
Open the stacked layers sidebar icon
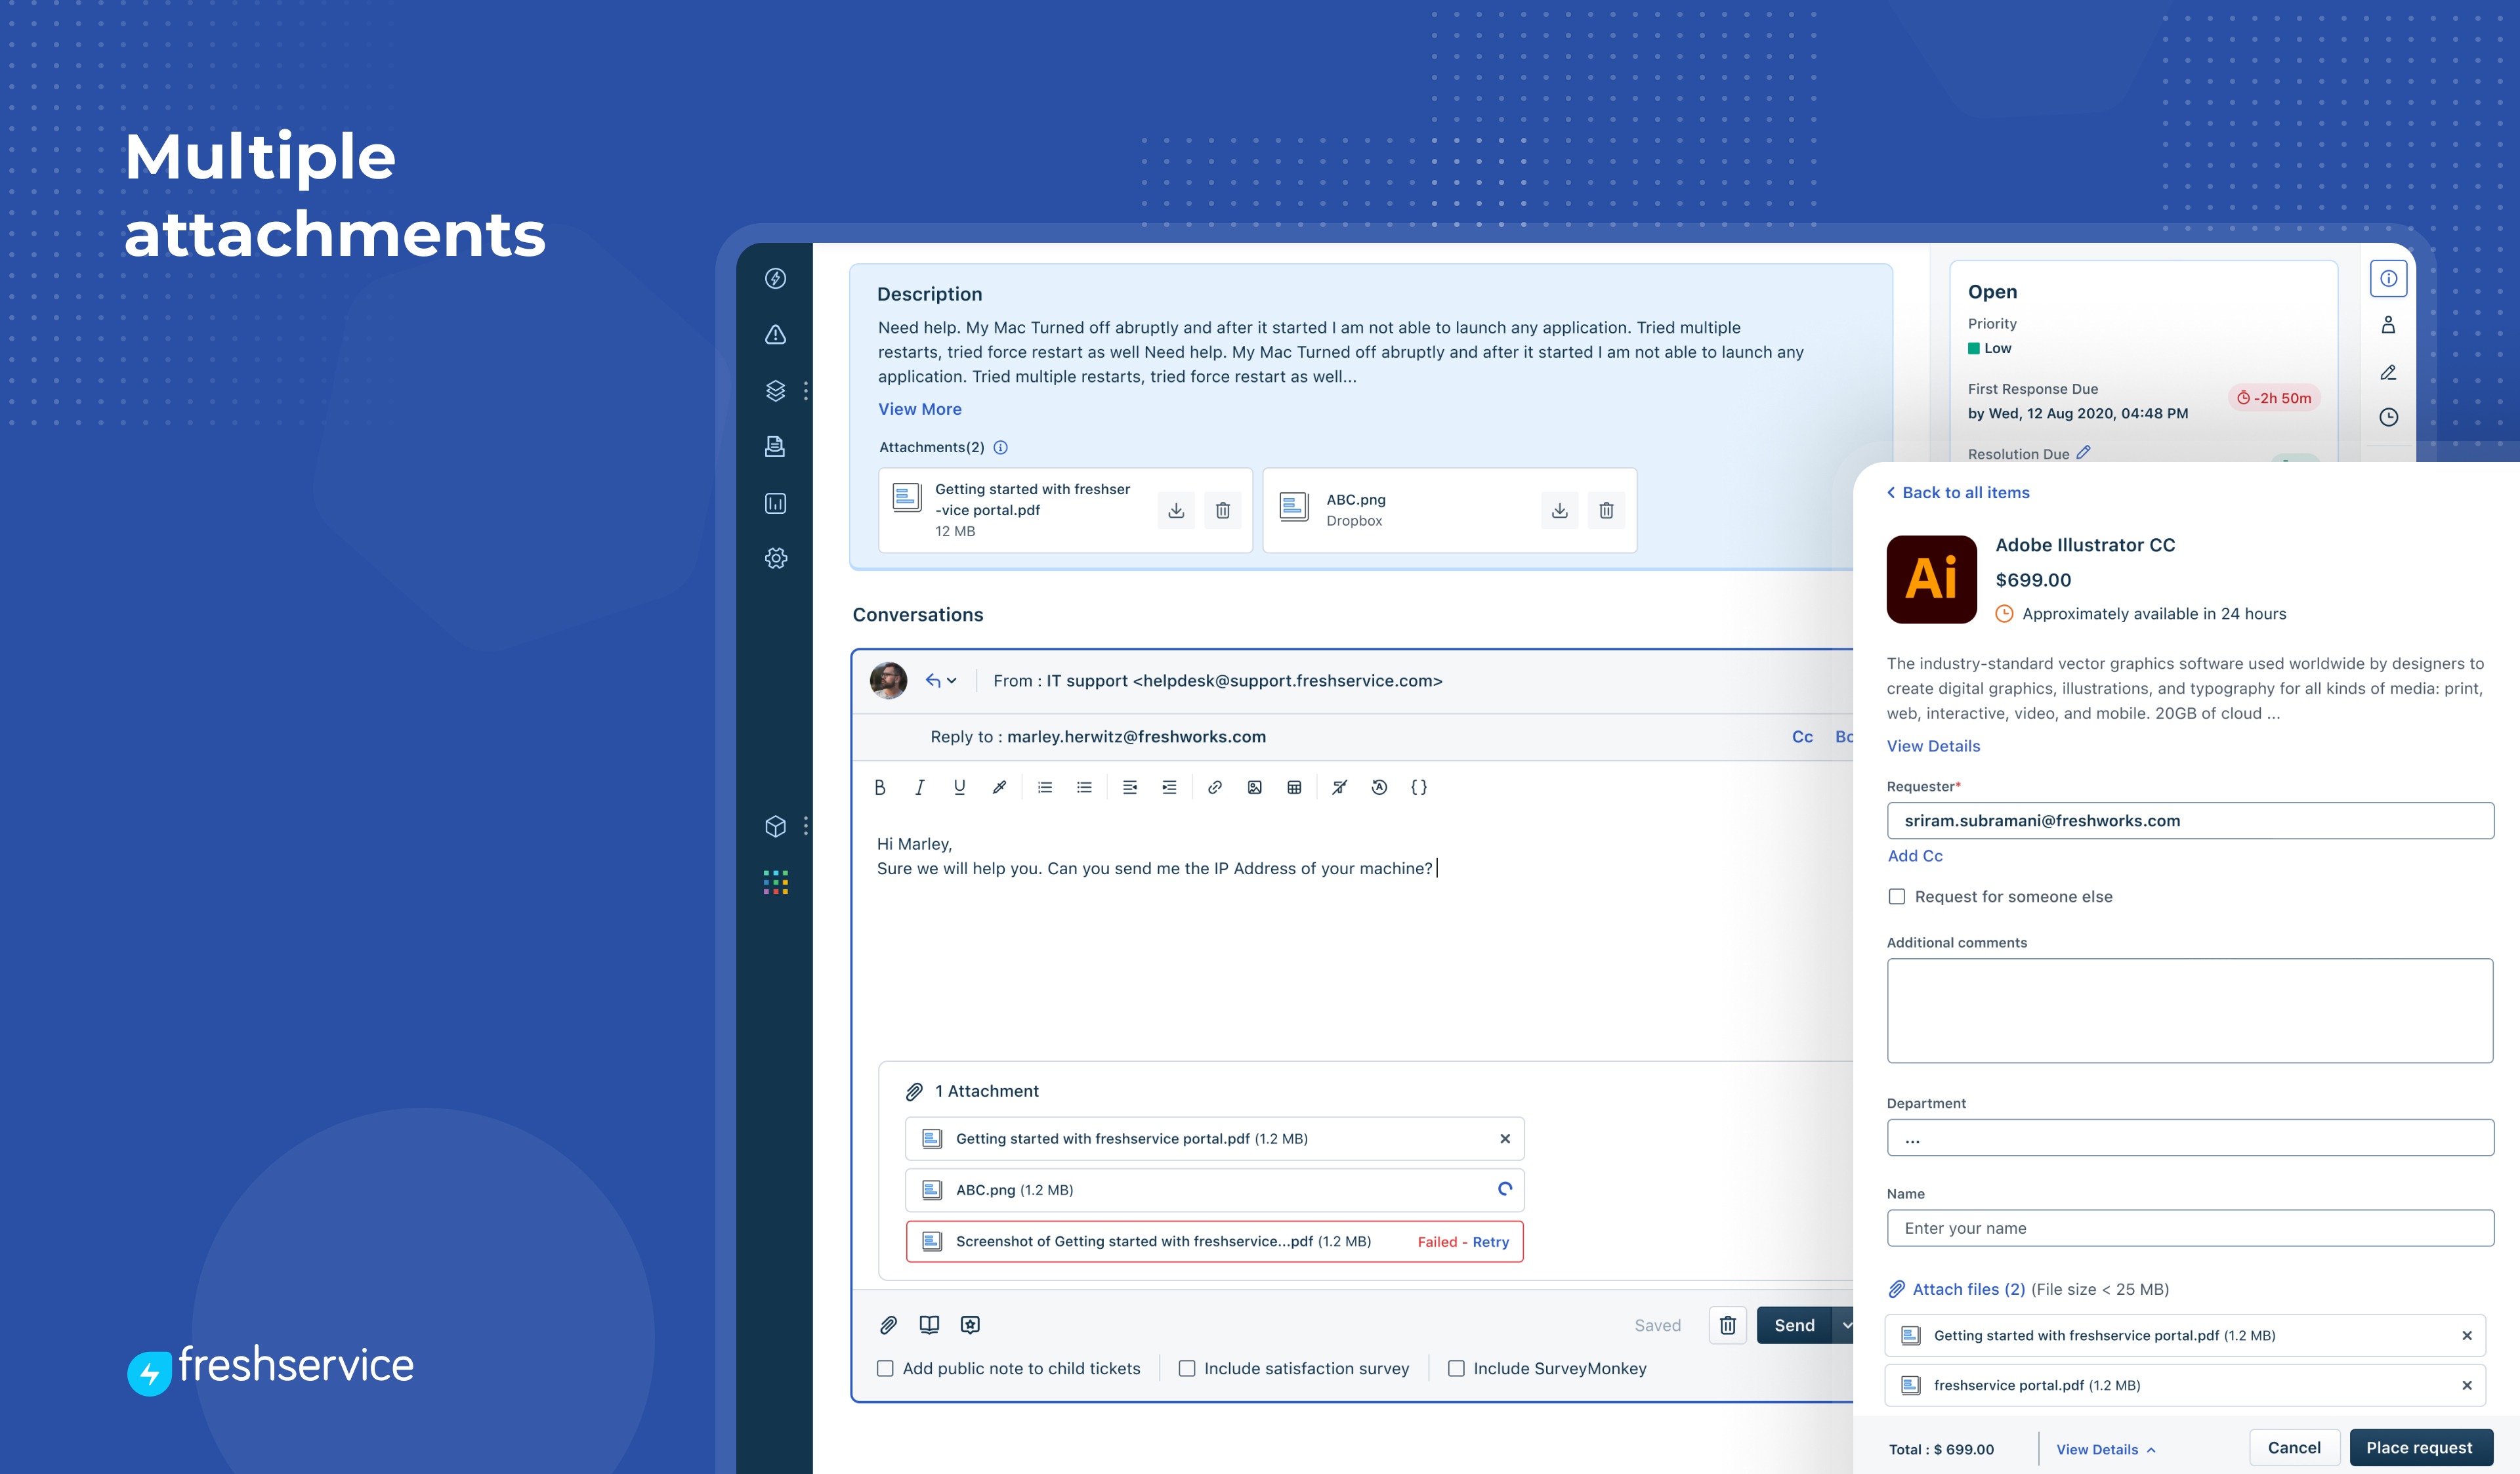pyautogui.click(x=775, y=390)
